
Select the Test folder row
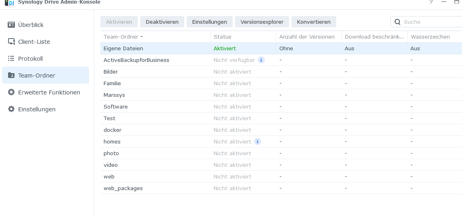281,119
